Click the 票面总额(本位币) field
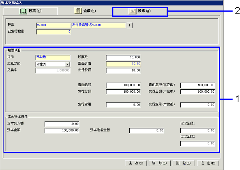The height and width of the screenshot is (170, 240). [x=198, y=85]
